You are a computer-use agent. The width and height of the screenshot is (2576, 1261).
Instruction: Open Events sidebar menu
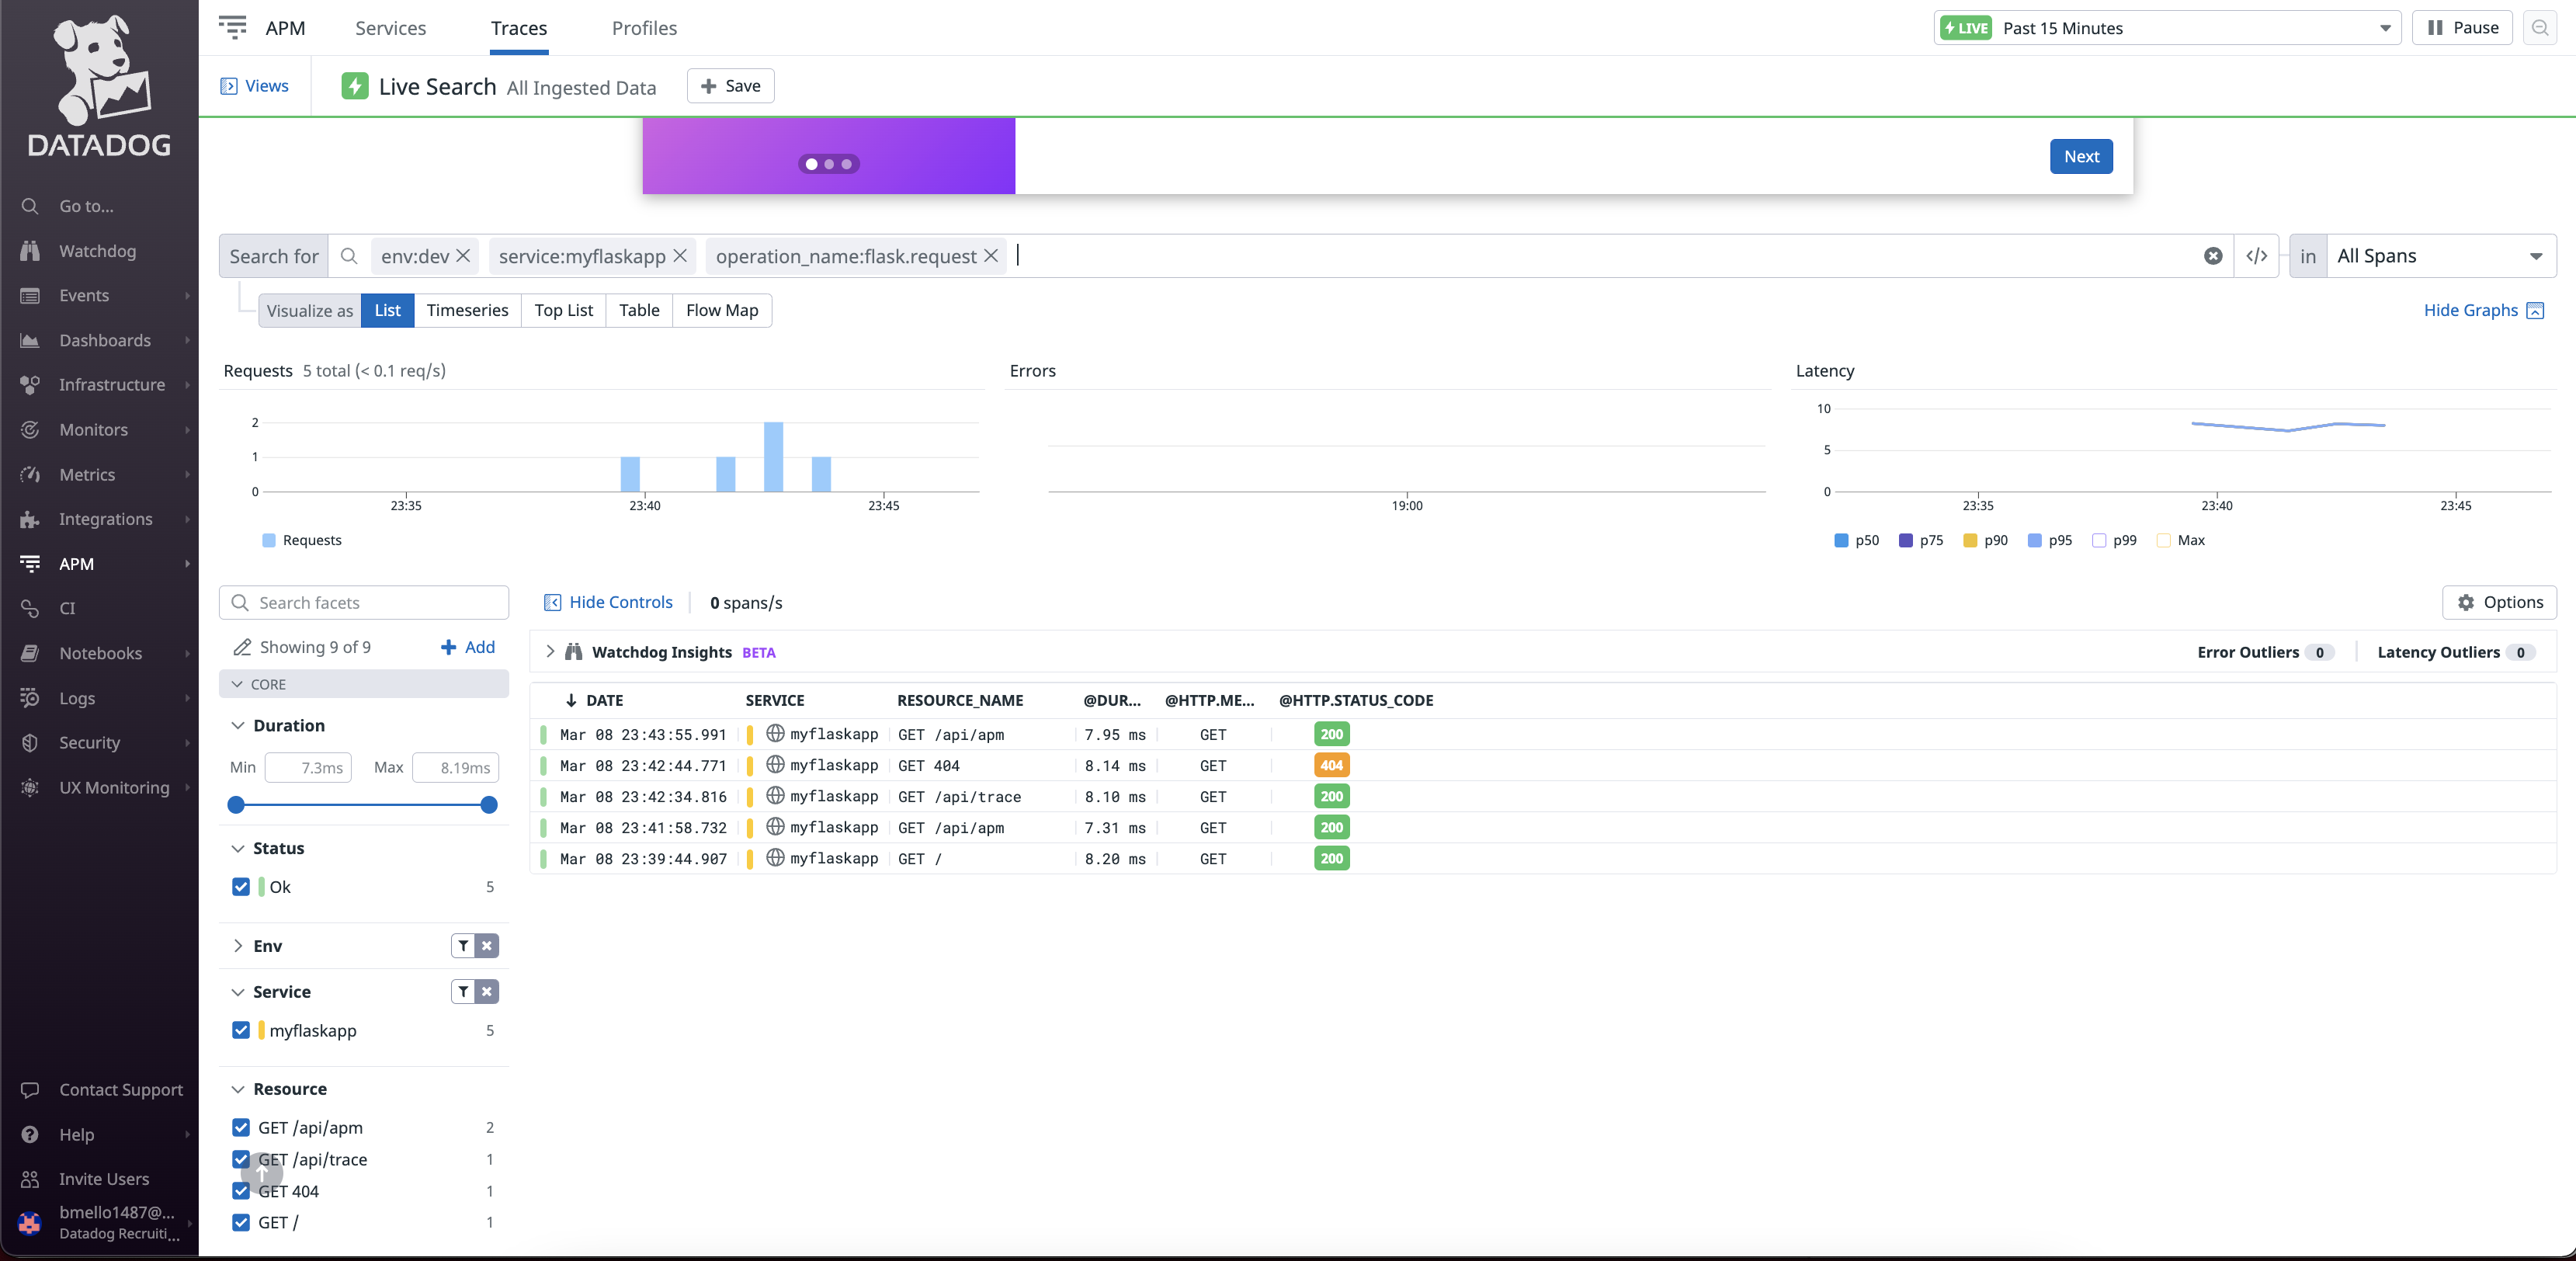point(99,295)
